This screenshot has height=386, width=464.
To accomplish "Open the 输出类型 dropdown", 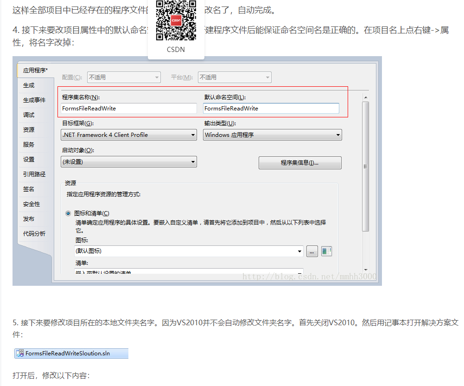I will 273,135.
